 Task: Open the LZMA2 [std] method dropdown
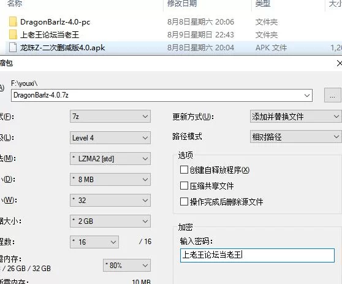click(110, 158)
